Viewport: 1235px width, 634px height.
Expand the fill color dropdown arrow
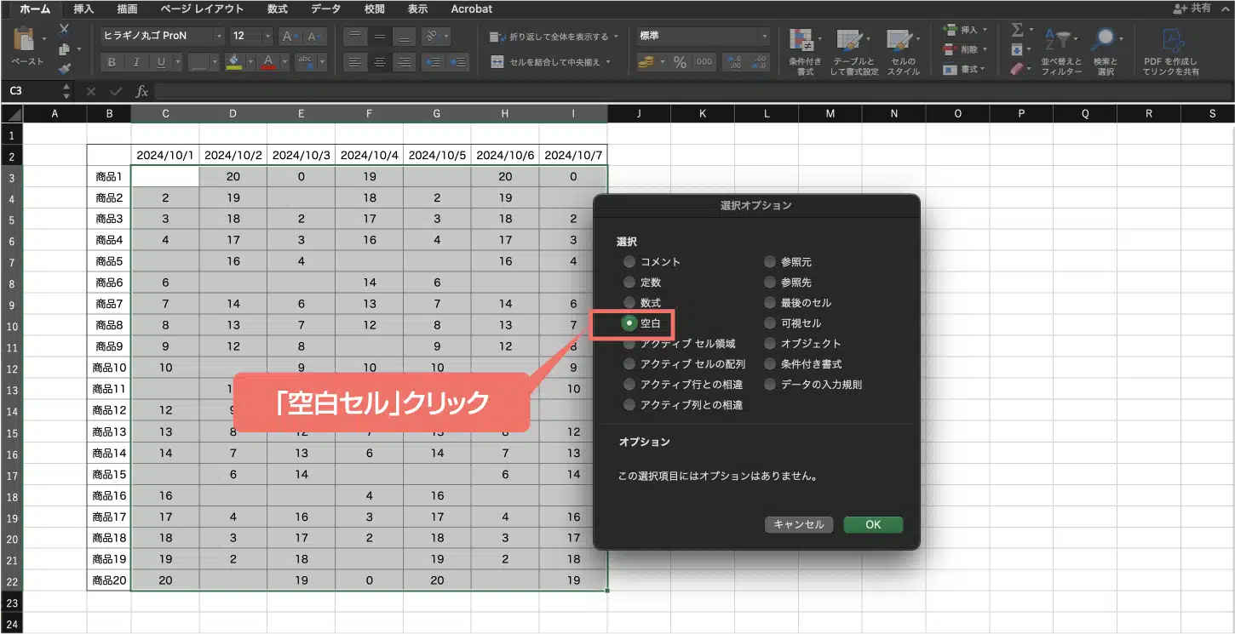tap(249, 62)
